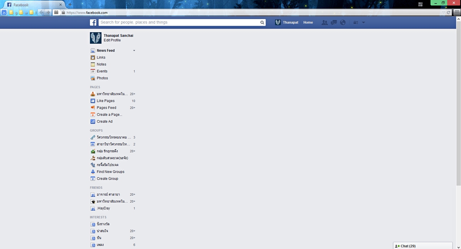Image resolution: width=461 pixels, height=249 pixels.
Task: Open Thanapat Sanchai name link
Action: point(118,36)
